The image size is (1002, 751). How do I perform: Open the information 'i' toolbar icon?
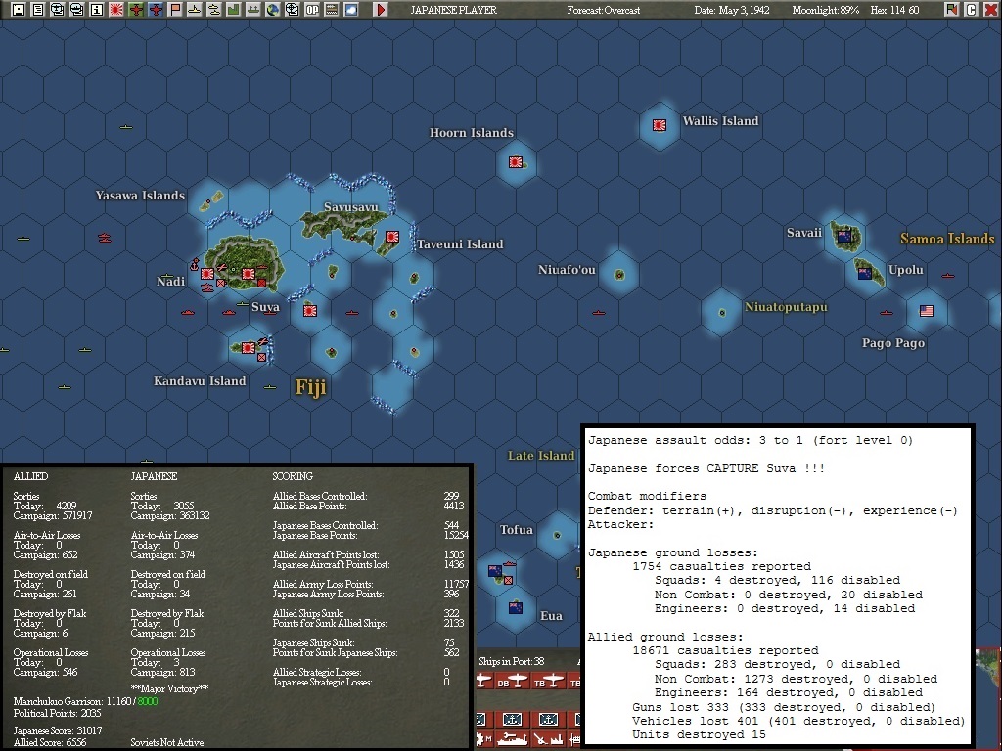[97, 10]
